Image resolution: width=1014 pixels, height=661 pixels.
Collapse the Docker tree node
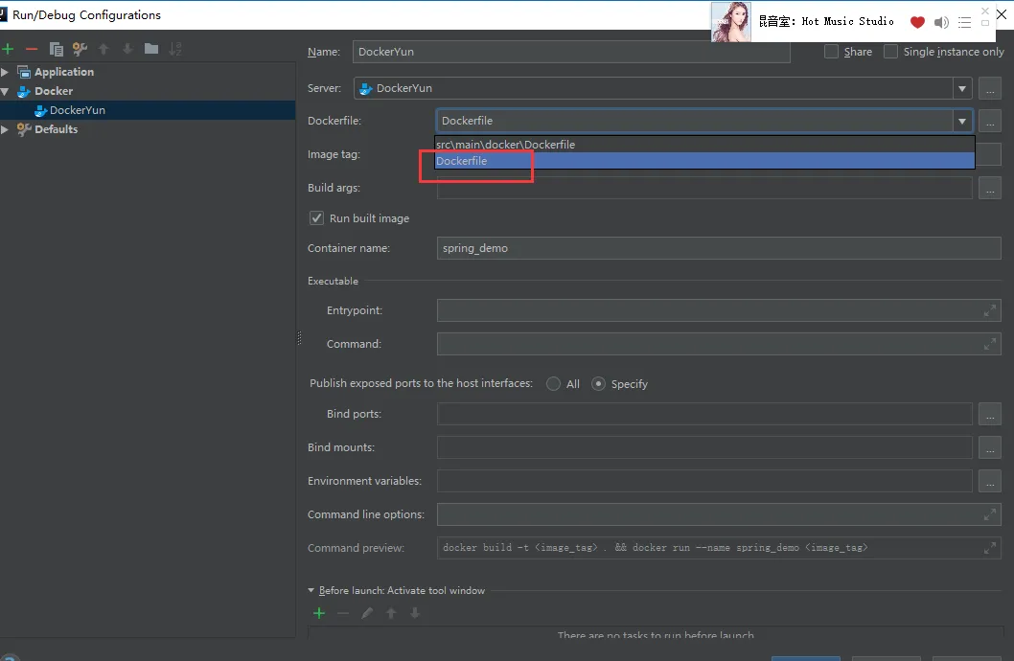tap(6, 91)
